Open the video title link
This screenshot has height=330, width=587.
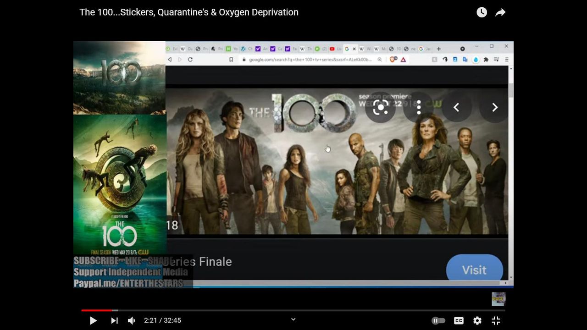(x=188, y=12)
